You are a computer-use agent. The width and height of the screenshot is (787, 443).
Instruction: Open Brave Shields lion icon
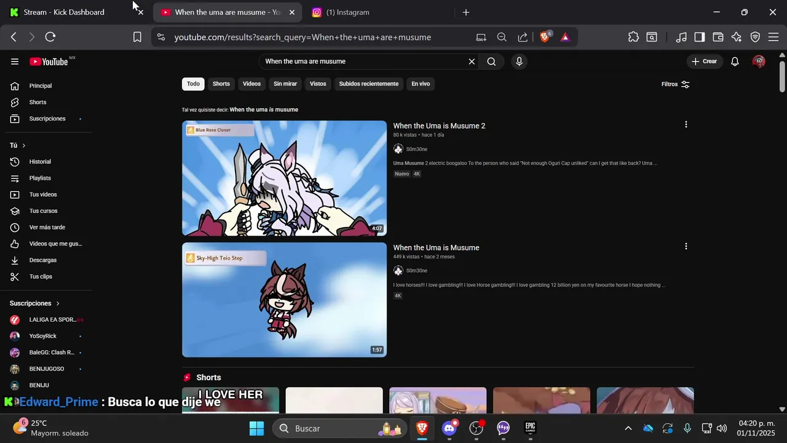(x=545, y=37)
